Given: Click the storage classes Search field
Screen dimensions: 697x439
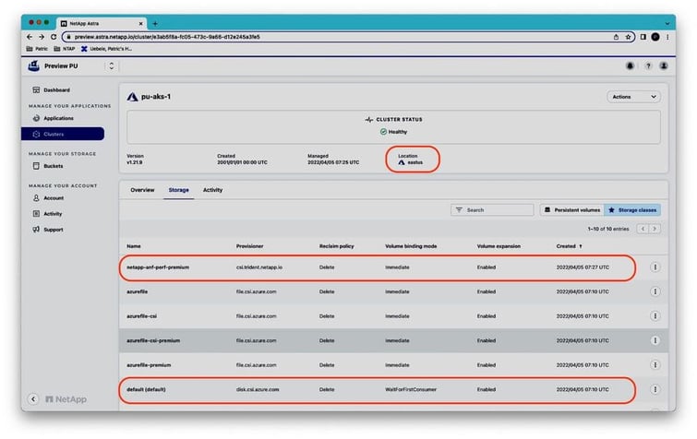Looking at the screenshot, I should point(491,210).
